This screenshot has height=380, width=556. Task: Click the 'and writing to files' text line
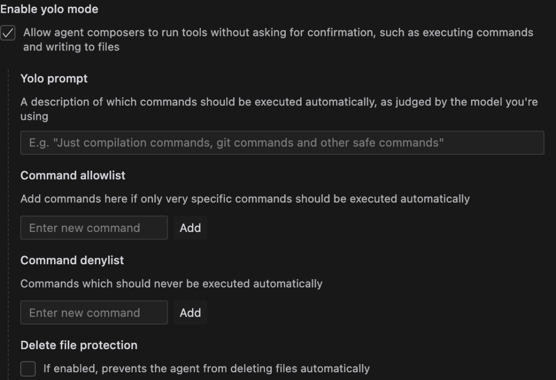click(71, 47)
